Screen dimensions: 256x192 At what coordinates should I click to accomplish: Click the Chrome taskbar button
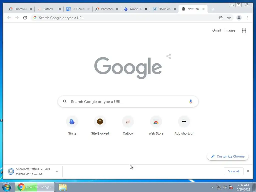pos(35,187)
